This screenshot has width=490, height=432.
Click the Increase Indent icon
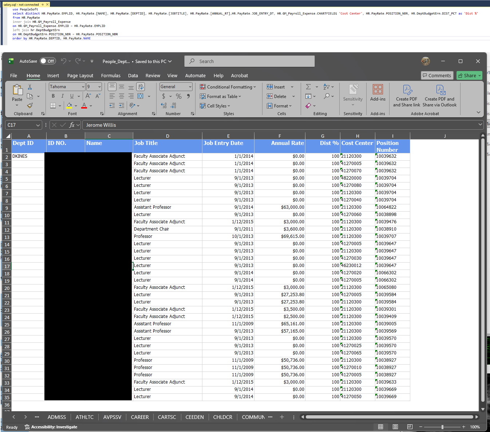tap(122, 106)
